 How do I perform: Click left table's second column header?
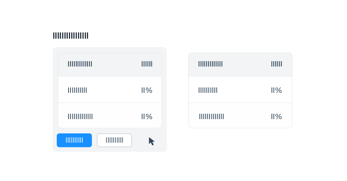[x=147, y=64]
